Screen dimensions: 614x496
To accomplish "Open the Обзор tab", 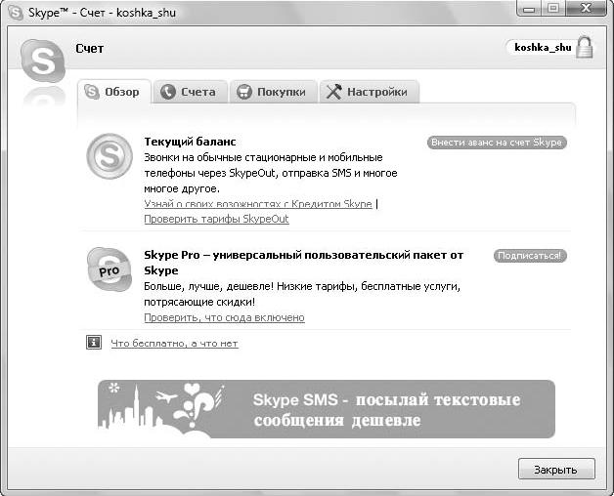I will click(x=113, y=92).
